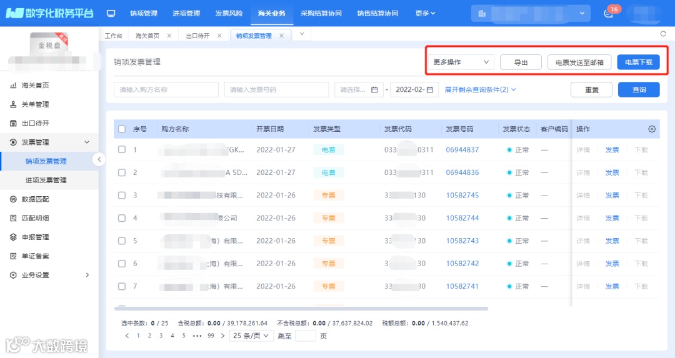Open the 销项管理 top menu
The image size is (675, 358).
(x=144, y=13)
